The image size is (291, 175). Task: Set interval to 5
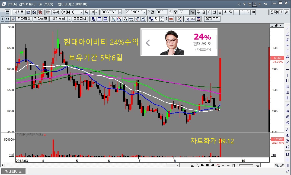pos(248,12)
